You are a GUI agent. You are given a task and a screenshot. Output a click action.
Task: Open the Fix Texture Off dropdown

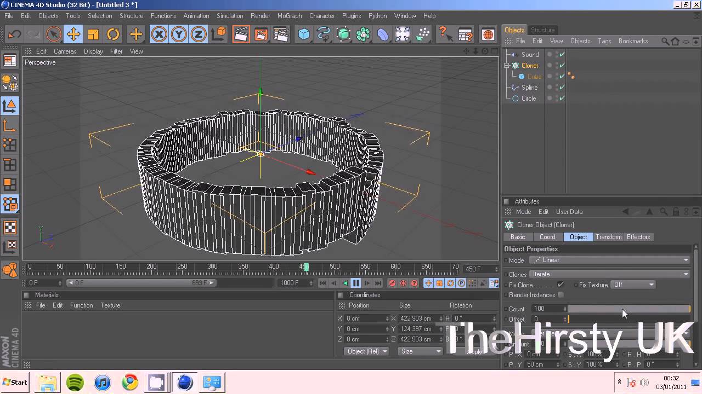pyautogui.click(x=633, y=285)
